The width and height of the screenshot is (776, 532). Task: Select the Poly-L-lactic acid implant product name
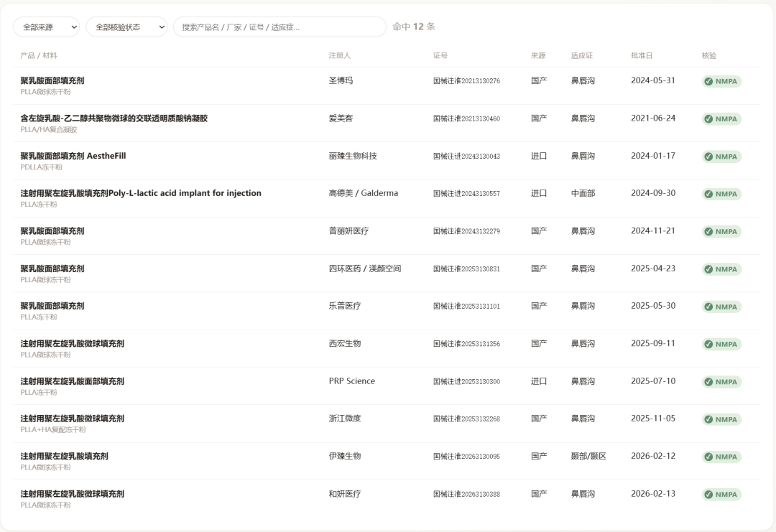141,193
